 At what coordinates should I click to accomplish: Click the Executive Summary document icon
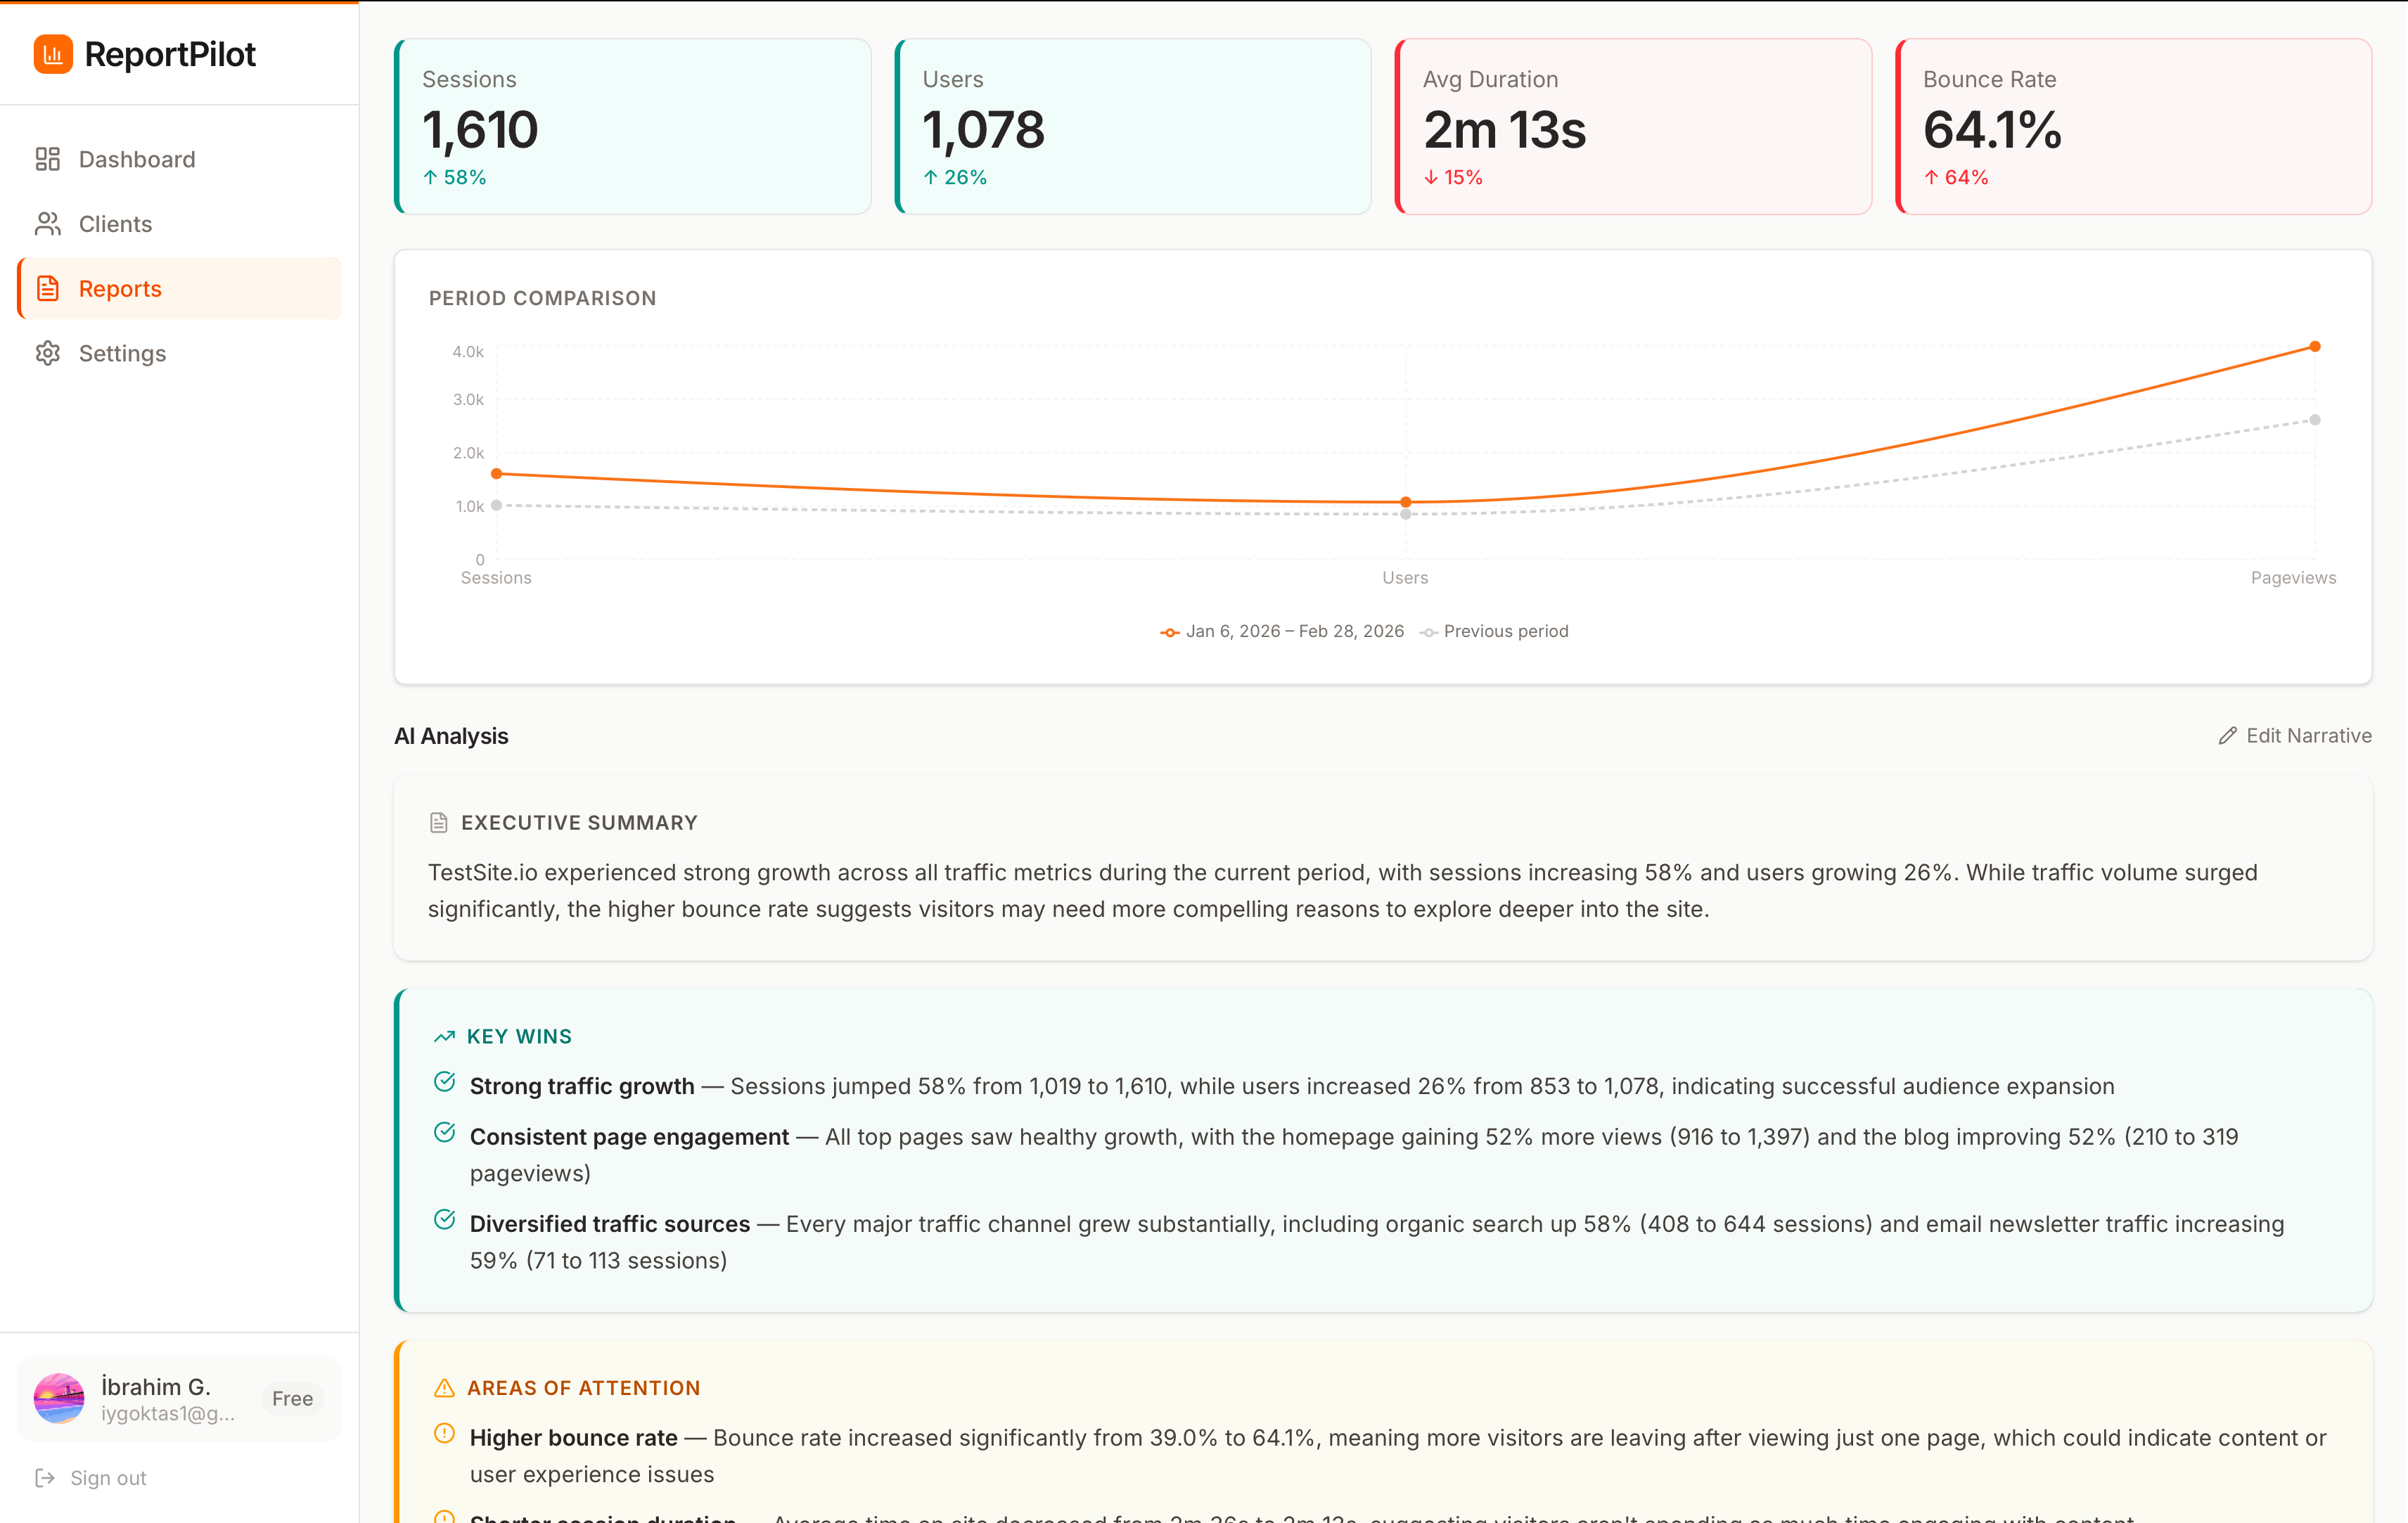pyautogui.click(x=438, y=823)
